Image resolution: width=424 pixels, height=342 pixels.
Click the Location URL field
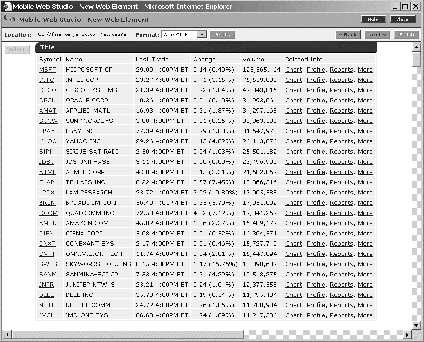point(81,34)
